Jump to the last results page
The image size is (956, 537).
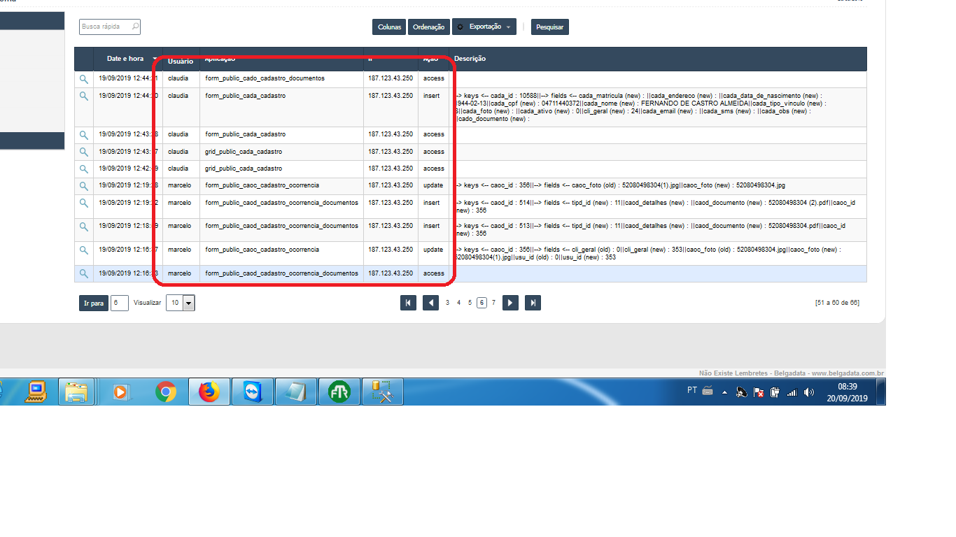pos(533,303)
